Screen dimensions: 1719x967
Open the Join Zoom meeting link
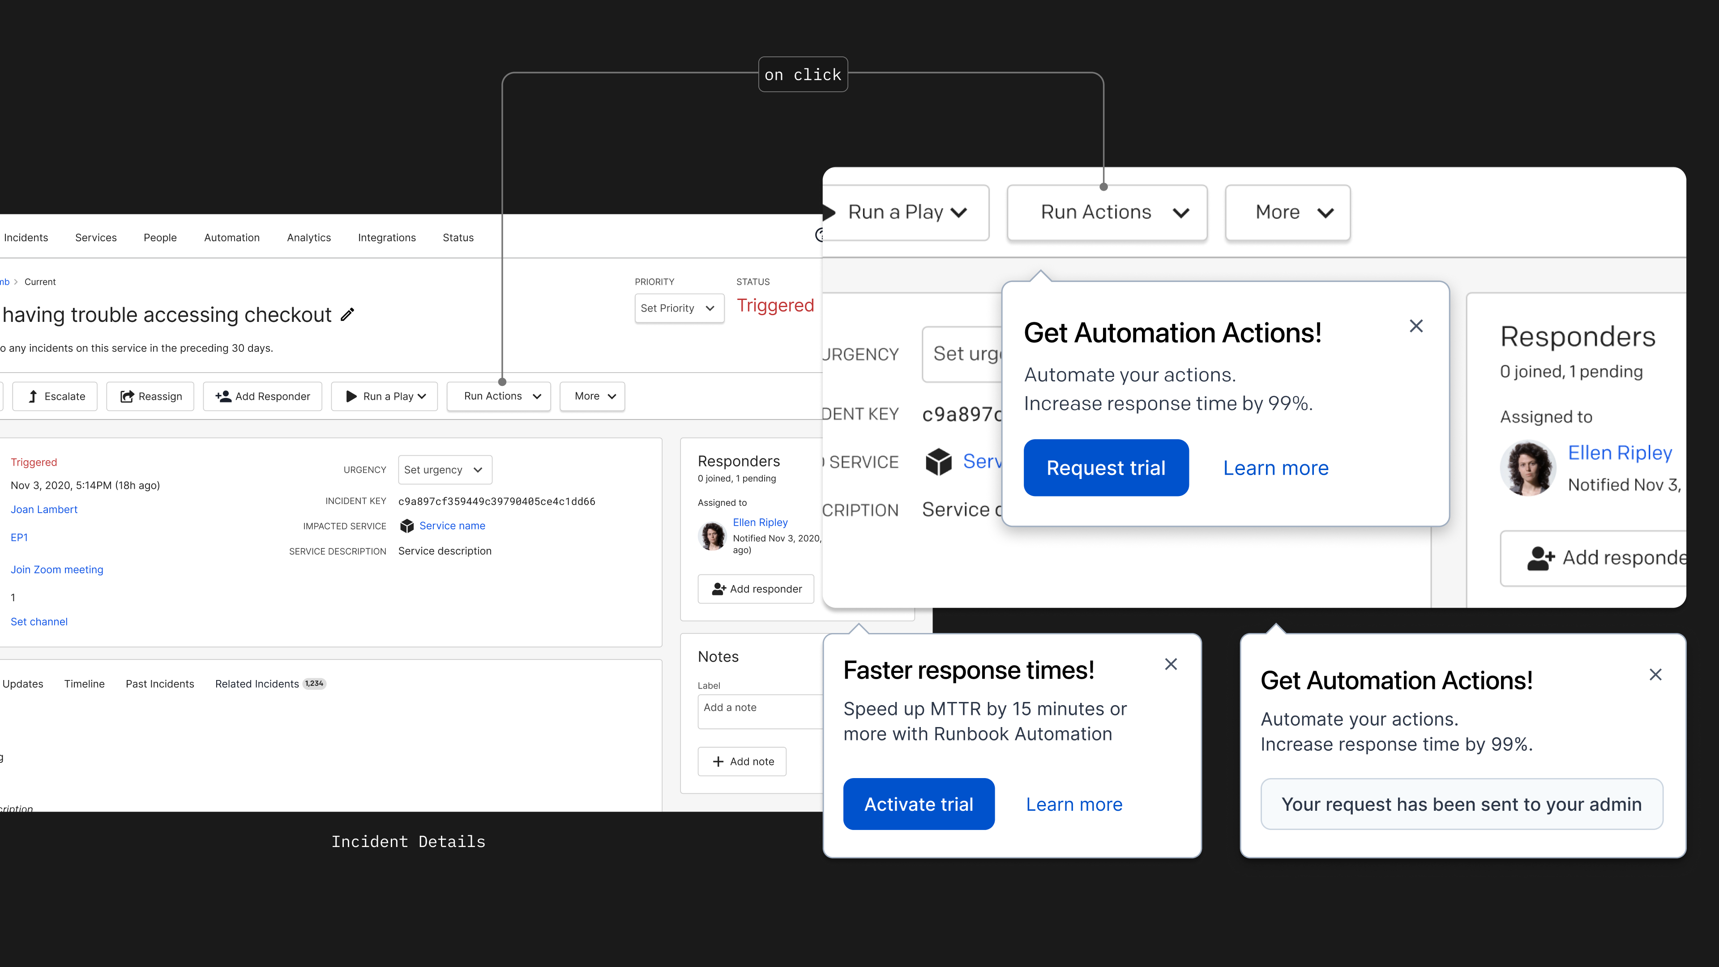[x=57, y=569]
